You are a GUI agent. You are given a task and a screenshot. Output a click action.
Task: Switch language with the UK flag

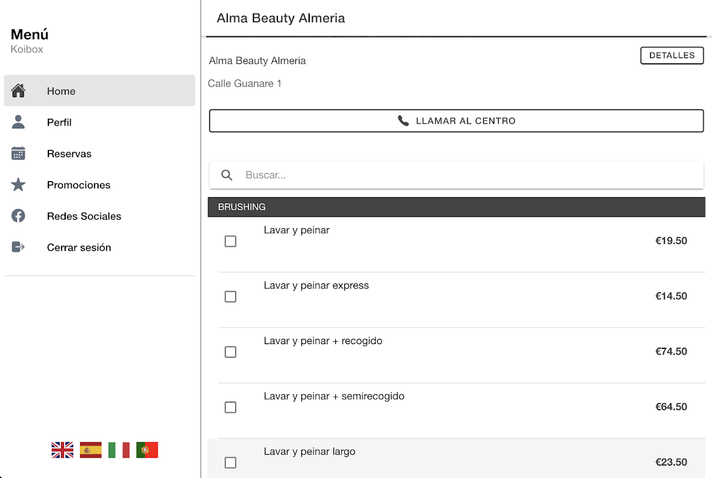62,450
